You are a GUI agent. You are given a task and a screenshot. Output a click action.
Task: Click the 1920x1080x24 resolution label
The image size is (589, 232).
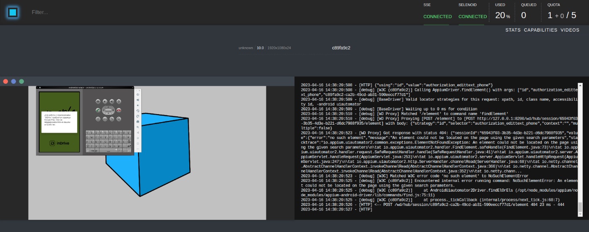[279, 48]
